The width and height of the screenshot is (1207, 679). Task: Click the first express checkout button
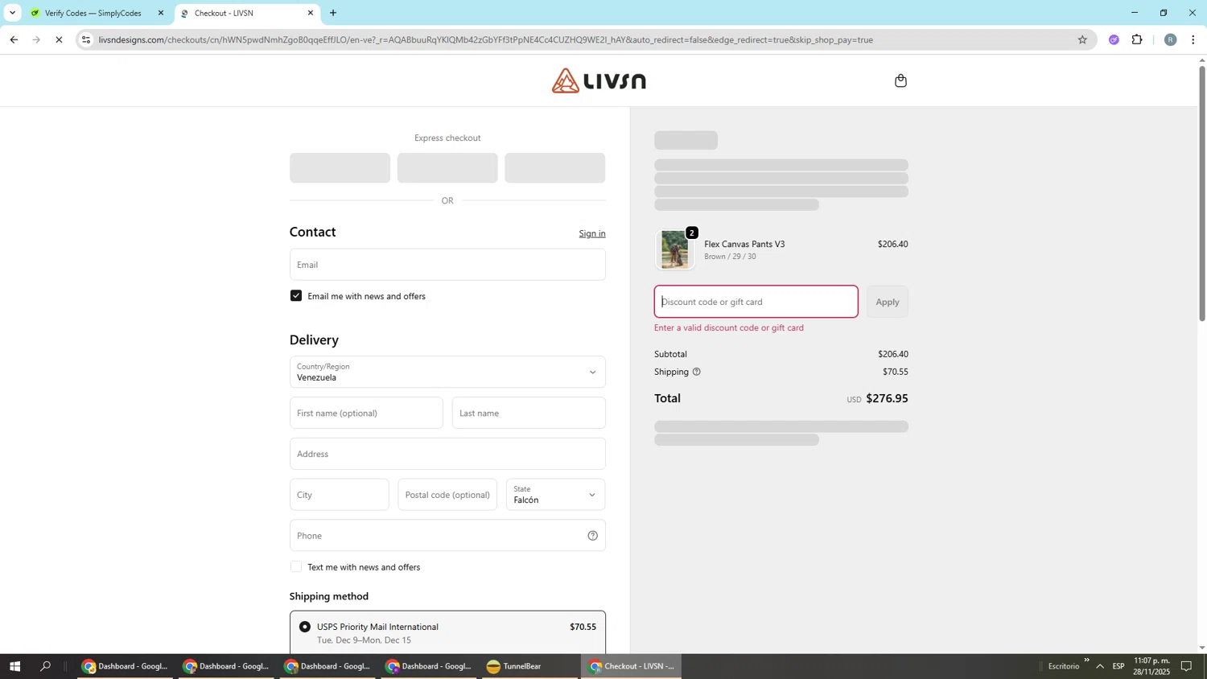(340, 168)
